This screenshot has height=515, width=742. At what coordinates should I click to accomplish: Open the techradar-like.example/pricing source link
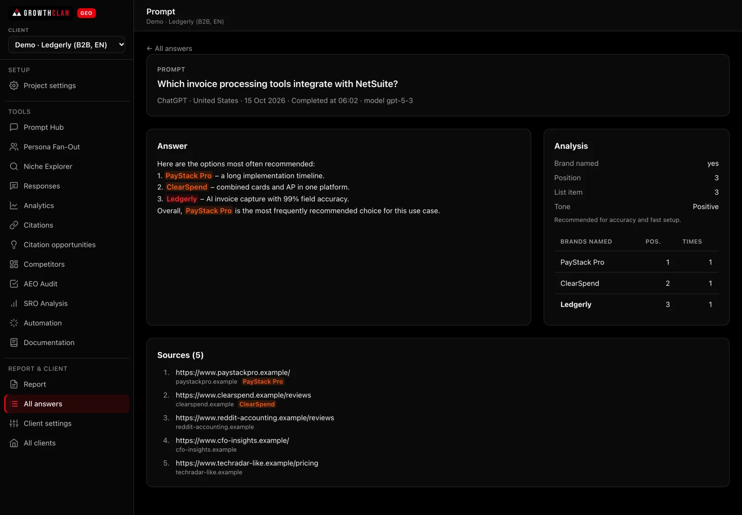247,463
